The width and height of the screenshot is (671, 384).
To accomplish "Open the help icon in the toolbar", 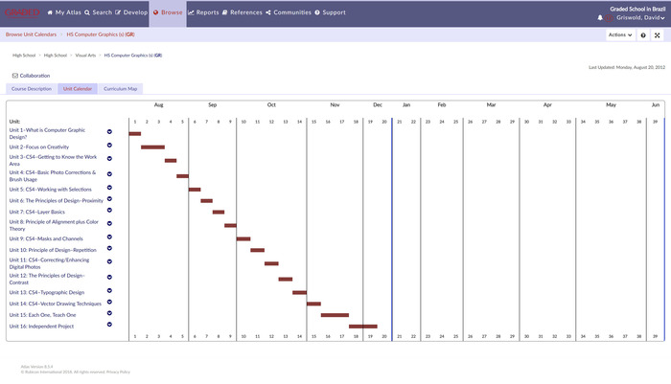I will [643, 34].
